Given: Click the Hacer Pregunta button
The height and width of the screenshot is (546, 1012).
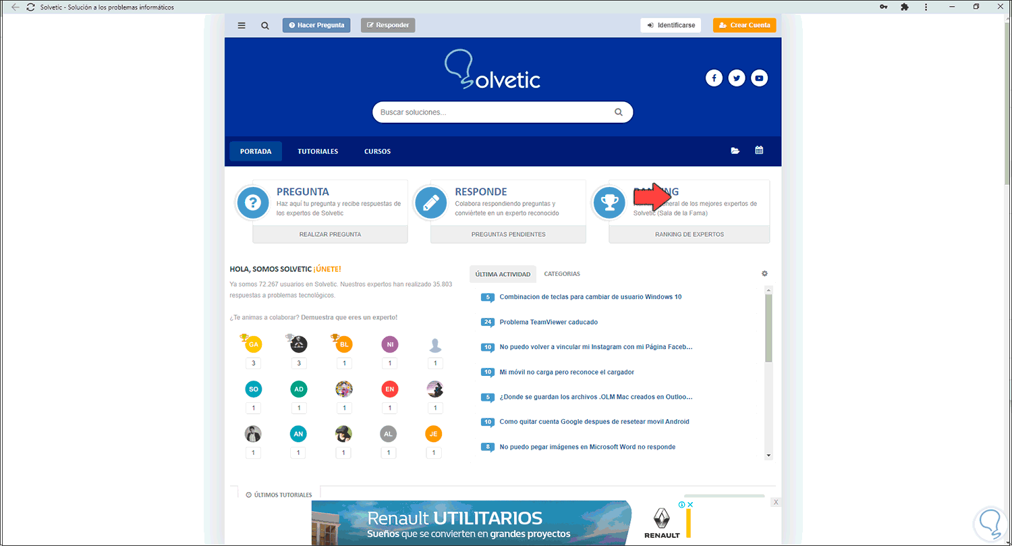Looking at the screenshot, I should [316, 25].
